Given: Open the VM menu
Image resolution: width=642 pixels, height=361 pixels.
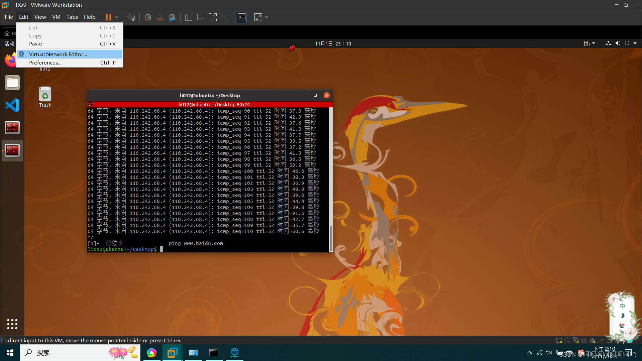Looking at the screenshot, I should (x=56, y=17).
